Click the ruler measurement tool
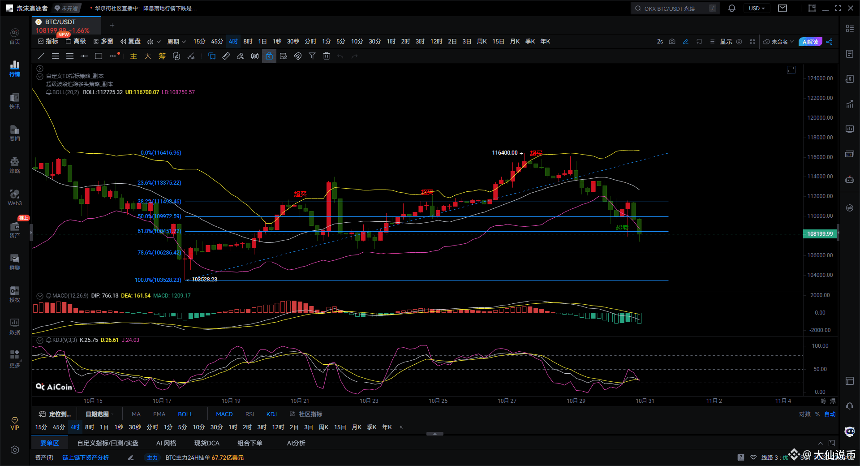The height and width of the screenshot is (466, 860). [x=226, y=56]
